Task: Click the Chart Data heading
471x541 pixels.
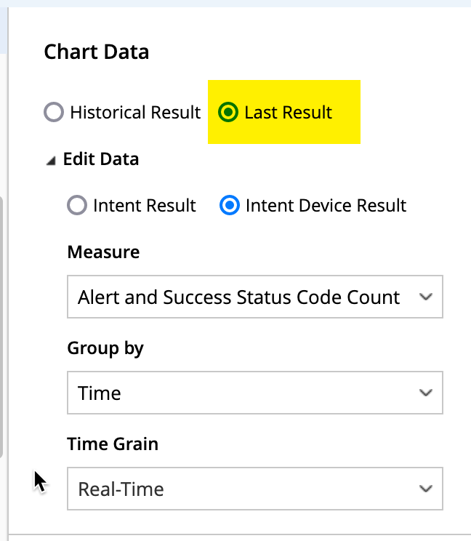Action: click(96, 52)
